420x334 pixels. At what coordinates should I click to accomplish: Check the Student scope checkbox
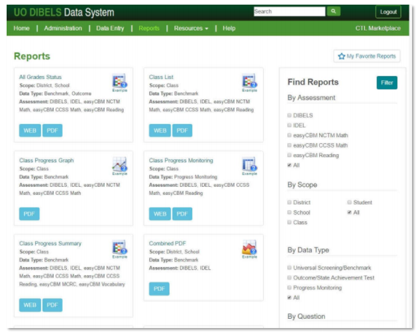pos(349,202)
